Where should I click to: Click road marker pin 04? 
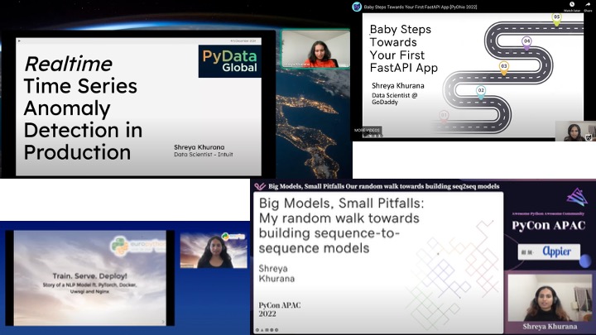pos(526,41)
